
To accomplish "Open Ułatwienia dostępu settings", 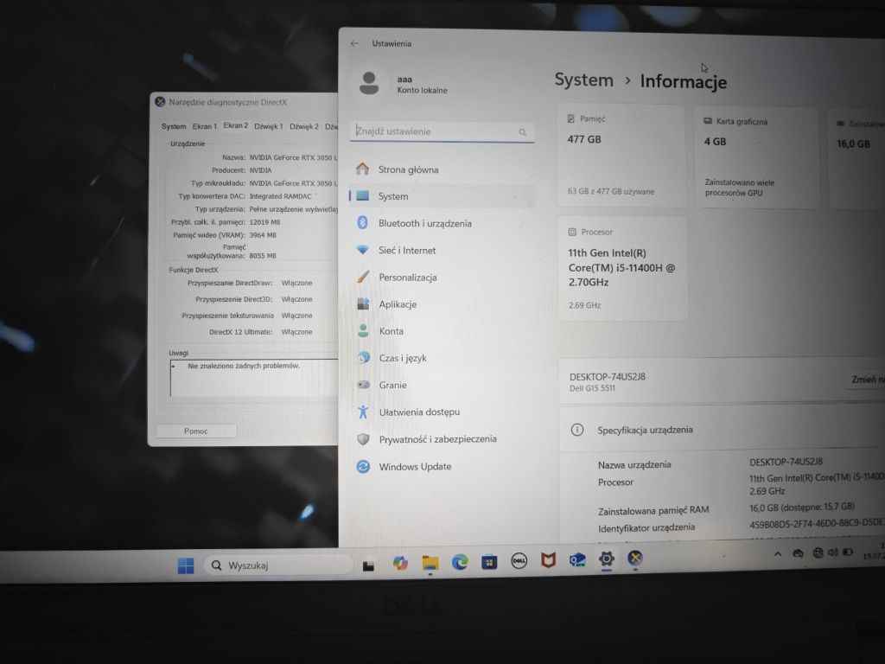I will tap(442, 412).
